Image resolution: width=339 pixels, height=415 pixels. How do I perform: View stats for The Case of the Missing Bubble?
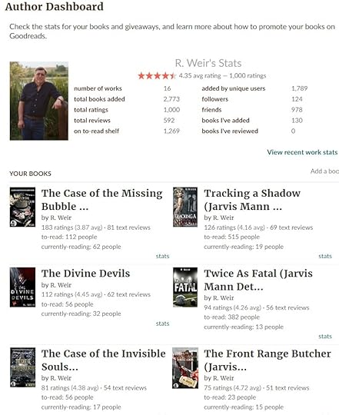[162, 256]
